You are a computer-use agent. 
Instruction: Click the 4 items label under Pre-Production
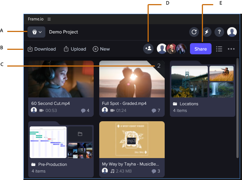coord(39,171)
